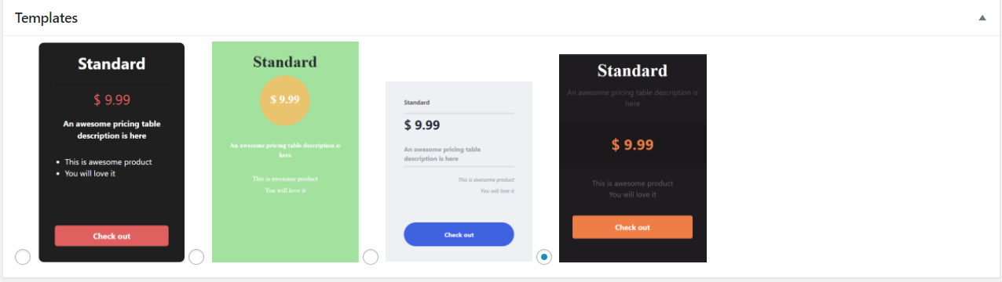This screenshot has height=282, width=1002.
Task: Click the orange $ 9.99 price band
Action: pyautogui.click(x=632, y=144)
